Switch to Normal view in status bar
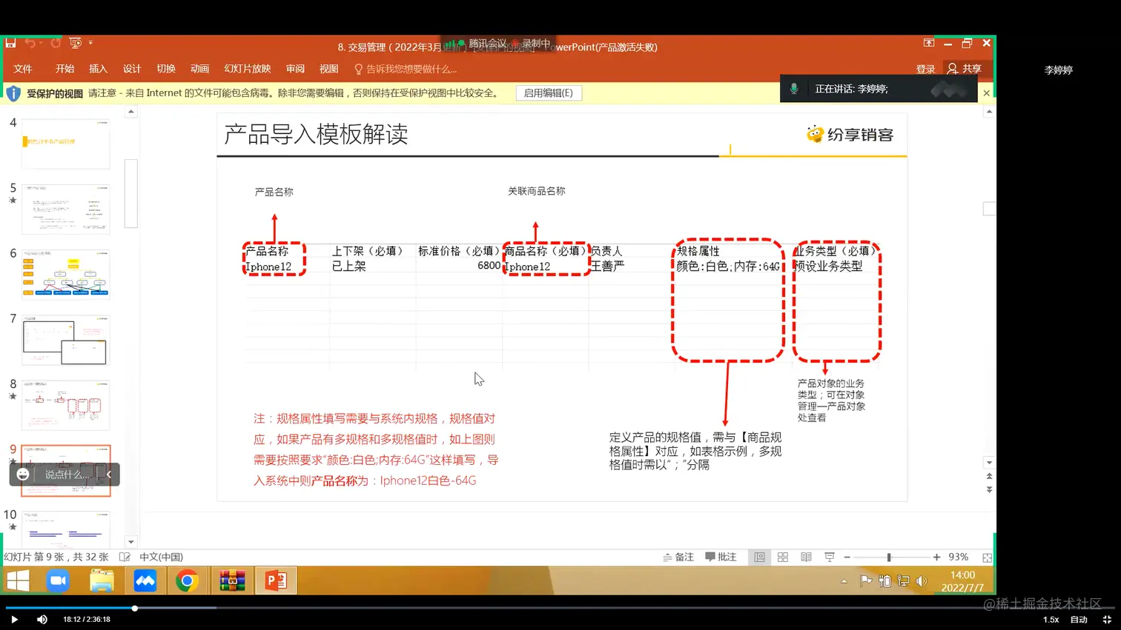 point(759,557)
